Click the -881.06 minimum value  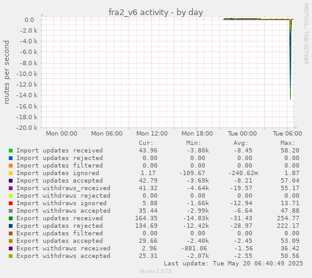click(194, 249)
